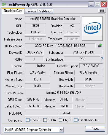Click Driver Version field ialmrnt5 6.14.10.4396

click(64, 93)
